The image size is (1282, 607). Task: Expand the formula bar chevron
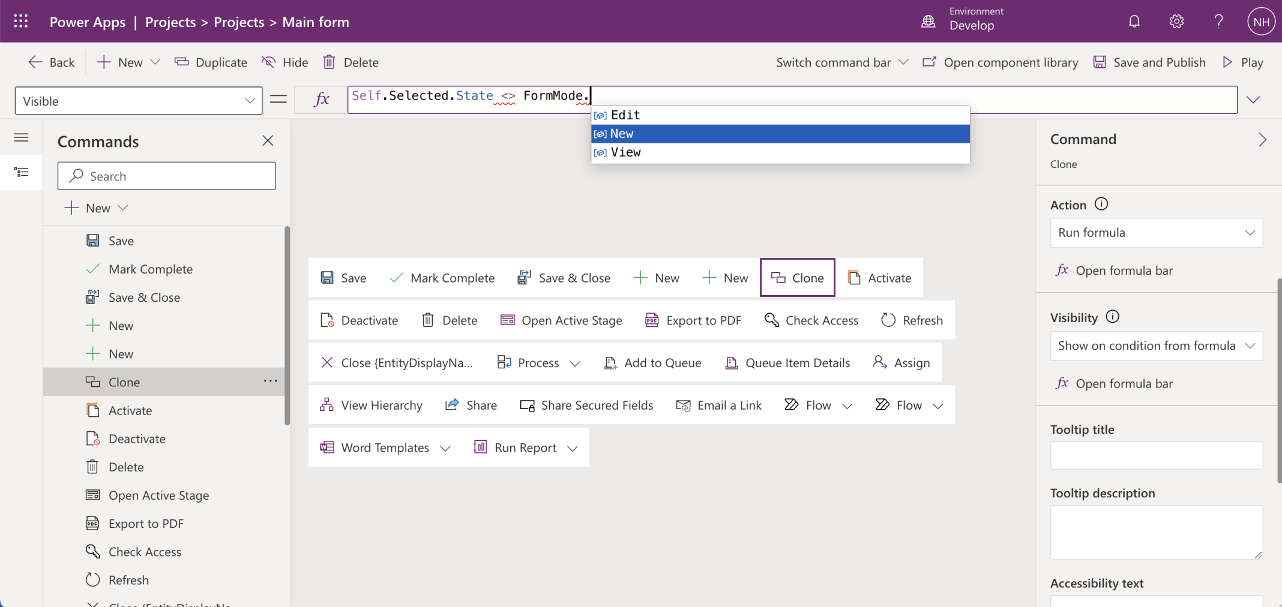coord(1253,100)
